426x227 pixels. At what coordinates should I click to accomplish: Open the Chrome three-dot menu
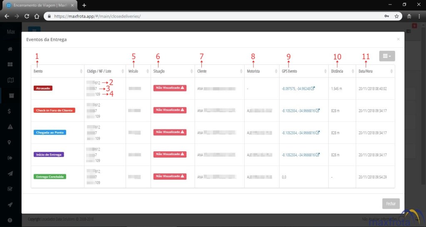tap(419, 16)
